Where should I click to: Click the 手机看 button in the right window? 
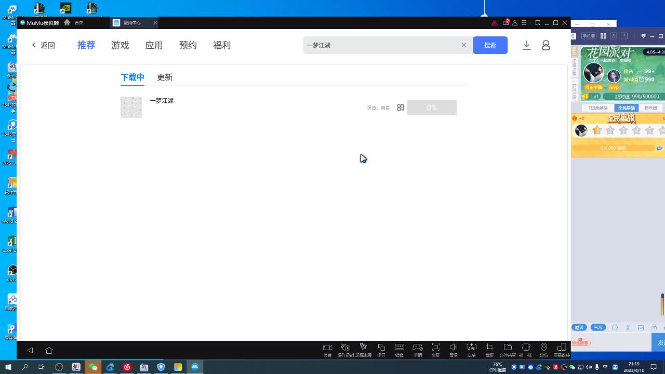point(589,36)
